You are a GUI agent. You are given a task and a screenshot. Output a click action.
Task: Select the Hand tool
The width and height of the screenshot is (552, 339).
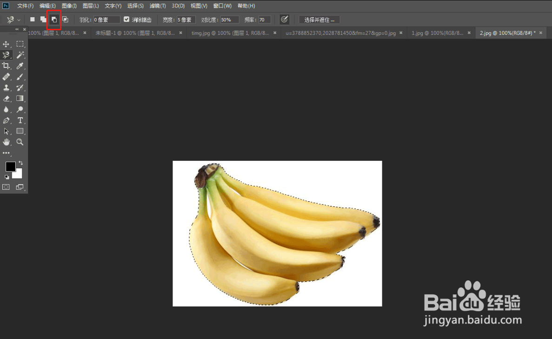[x=7, y=142]
